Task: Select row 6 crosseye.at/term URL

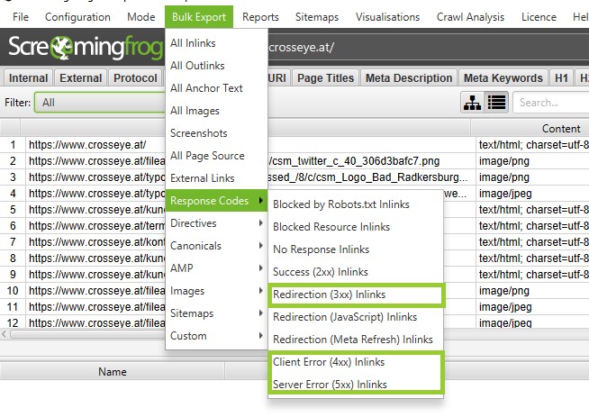Action: coord(96,226)
